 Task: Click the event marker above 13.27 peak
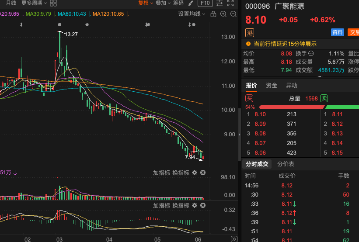(59, 24)
